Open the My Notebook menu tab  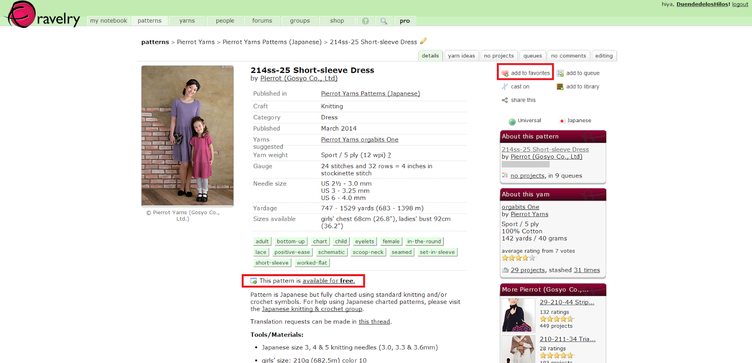tap(109, 21)
